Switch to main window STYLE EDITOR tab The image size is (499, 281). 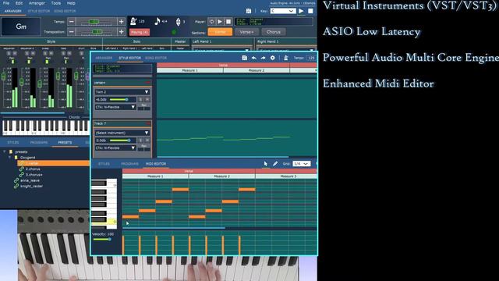tap(39, 11)
